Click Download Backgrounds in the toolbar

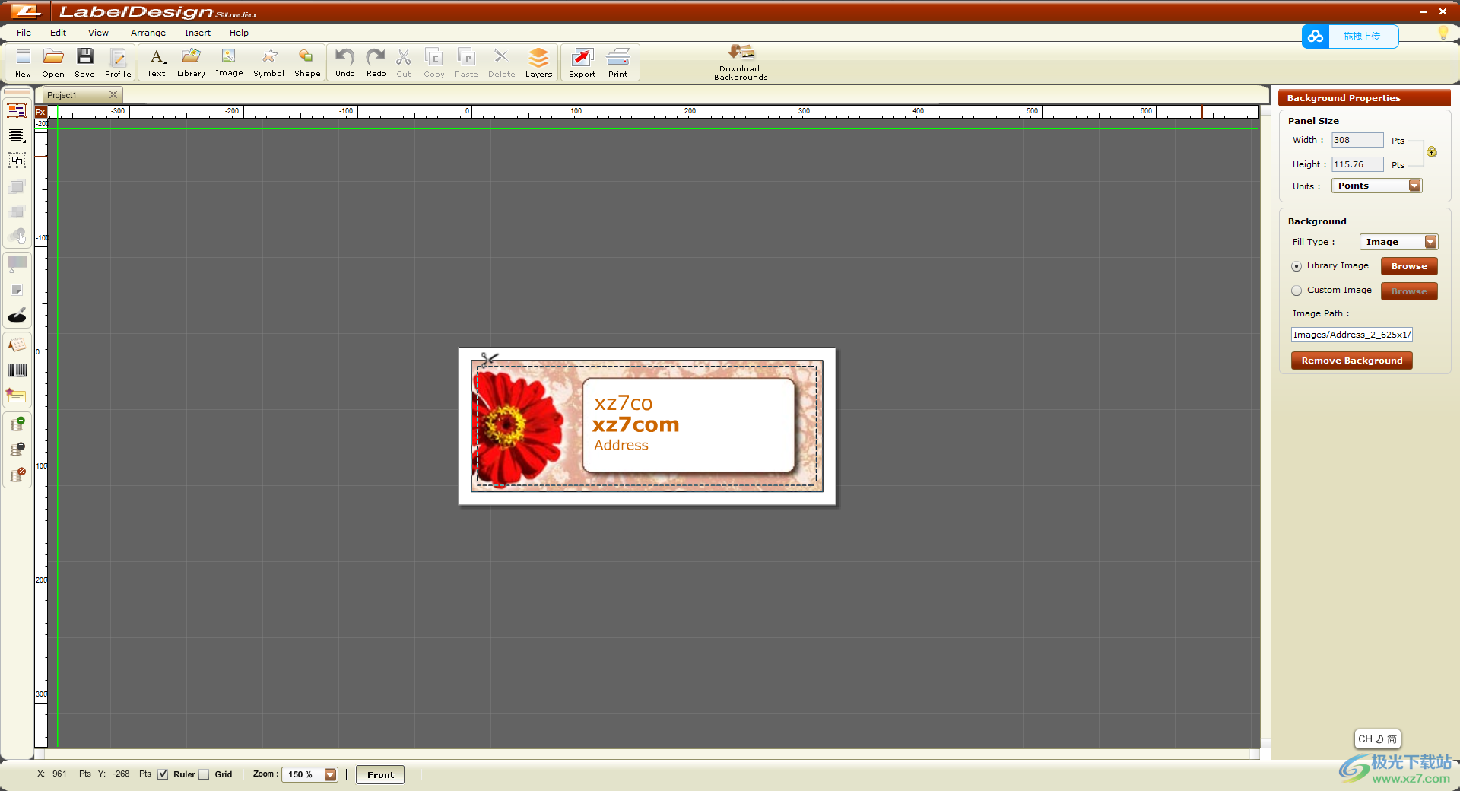click(738, 61)
